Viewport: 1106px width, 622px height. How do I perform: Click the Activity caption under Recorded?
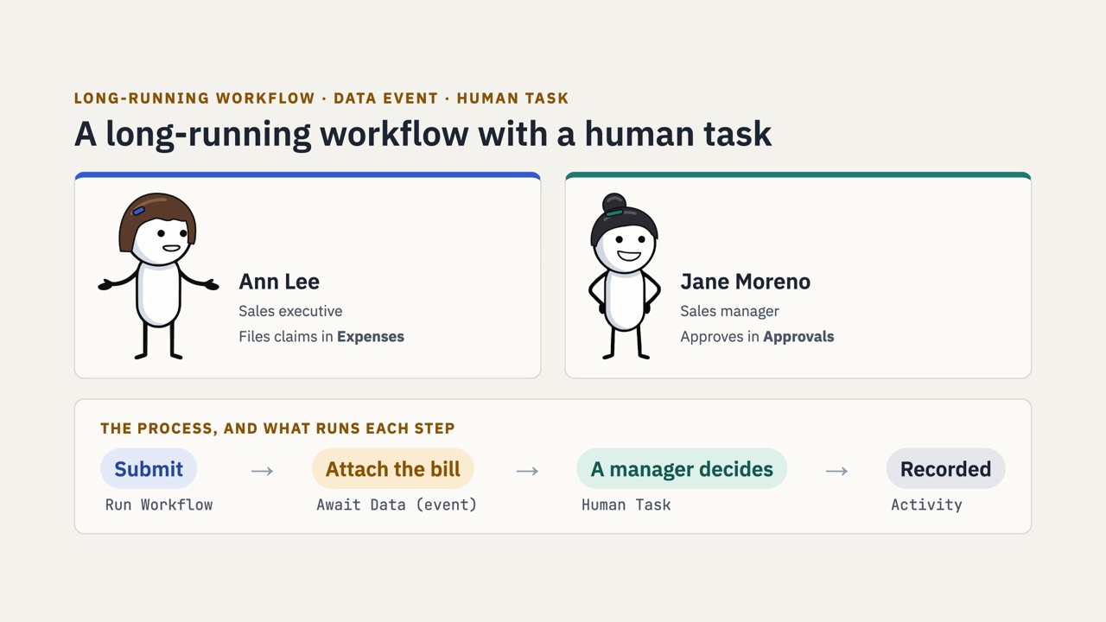click(x=926, y=505)
